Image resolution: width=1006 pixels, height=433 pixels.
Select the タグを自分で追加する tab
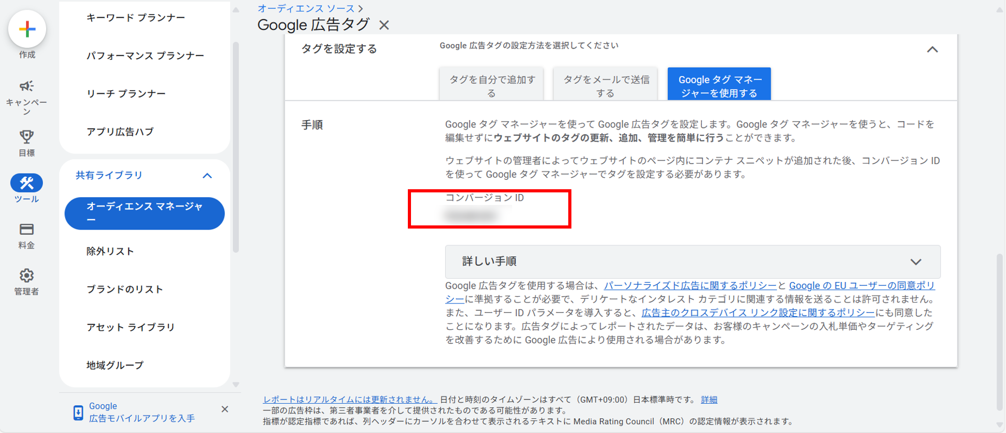(x=491, y=84)
